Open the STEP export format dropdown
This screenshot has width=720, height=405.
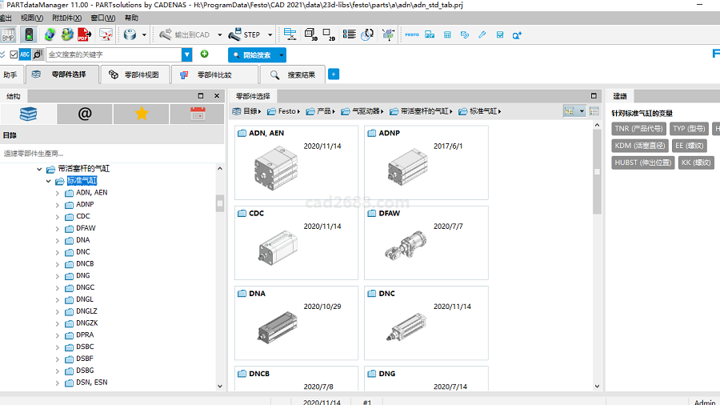[x=270, y=35]
